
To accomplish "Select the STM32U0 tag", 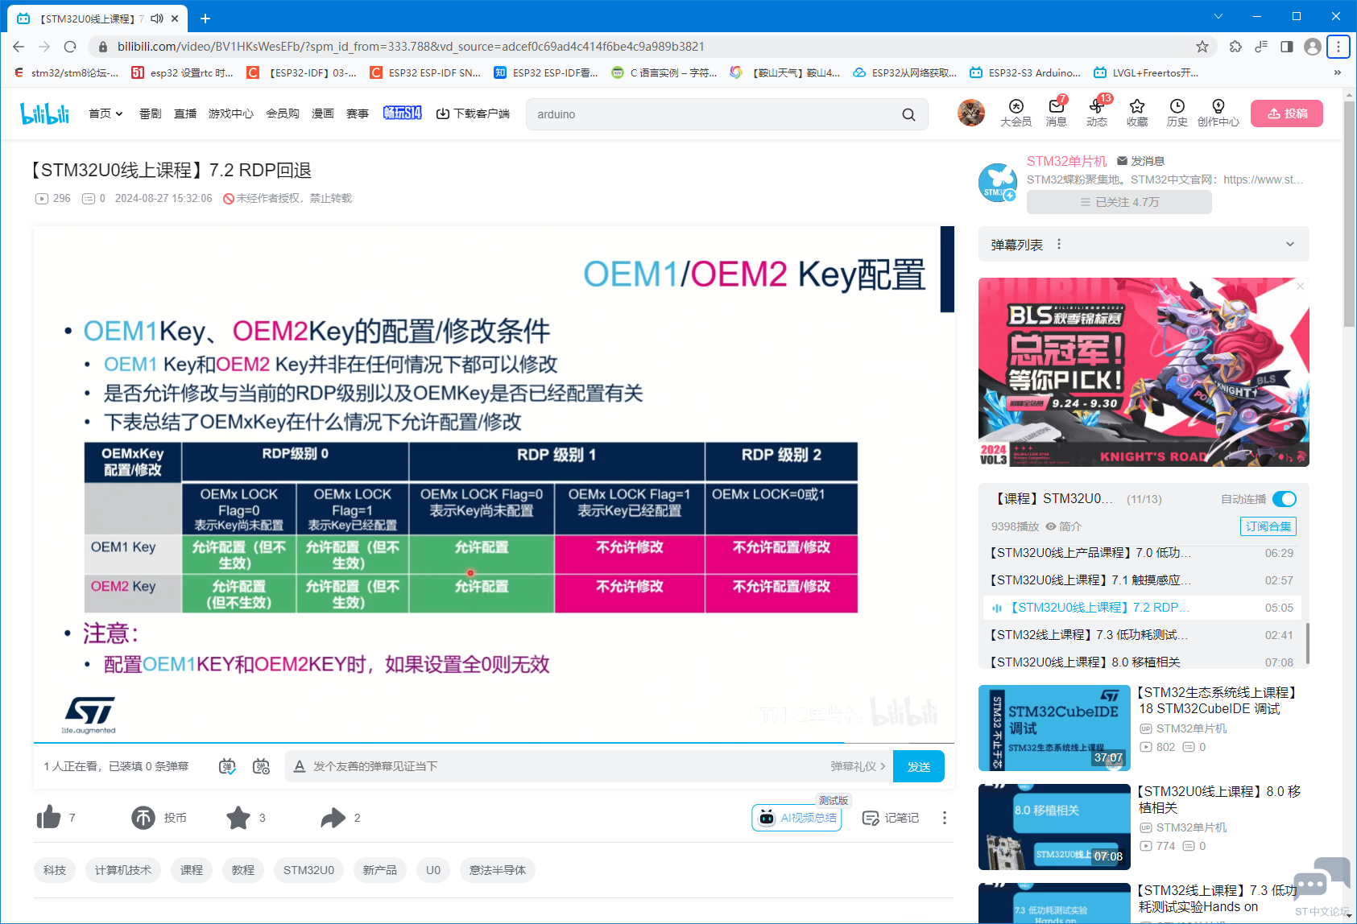I will (x=308, y=870).
